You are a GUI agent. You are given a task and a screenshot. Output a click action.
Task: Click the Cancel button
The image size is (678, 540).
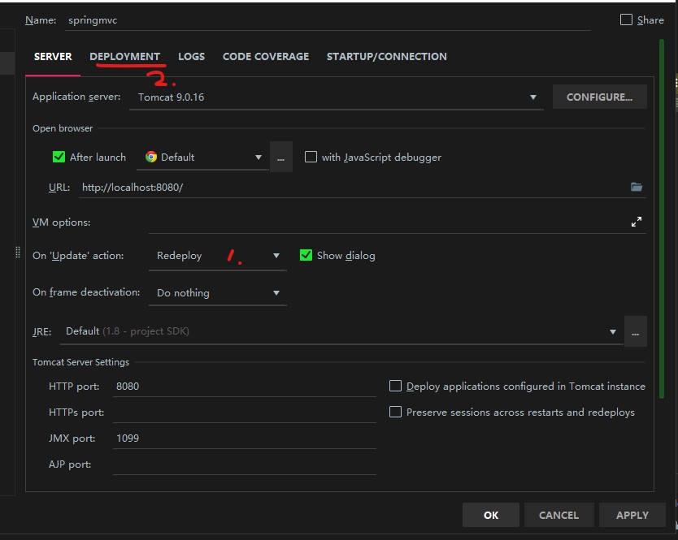click(x=558, y=515)
